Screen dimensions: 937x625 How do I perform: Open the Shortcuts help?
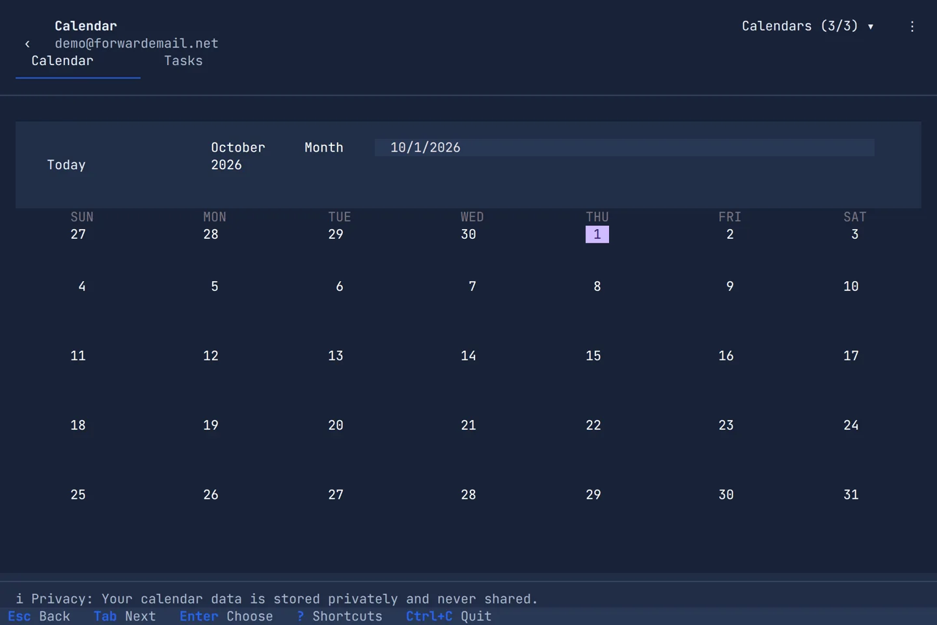(340, 616)
